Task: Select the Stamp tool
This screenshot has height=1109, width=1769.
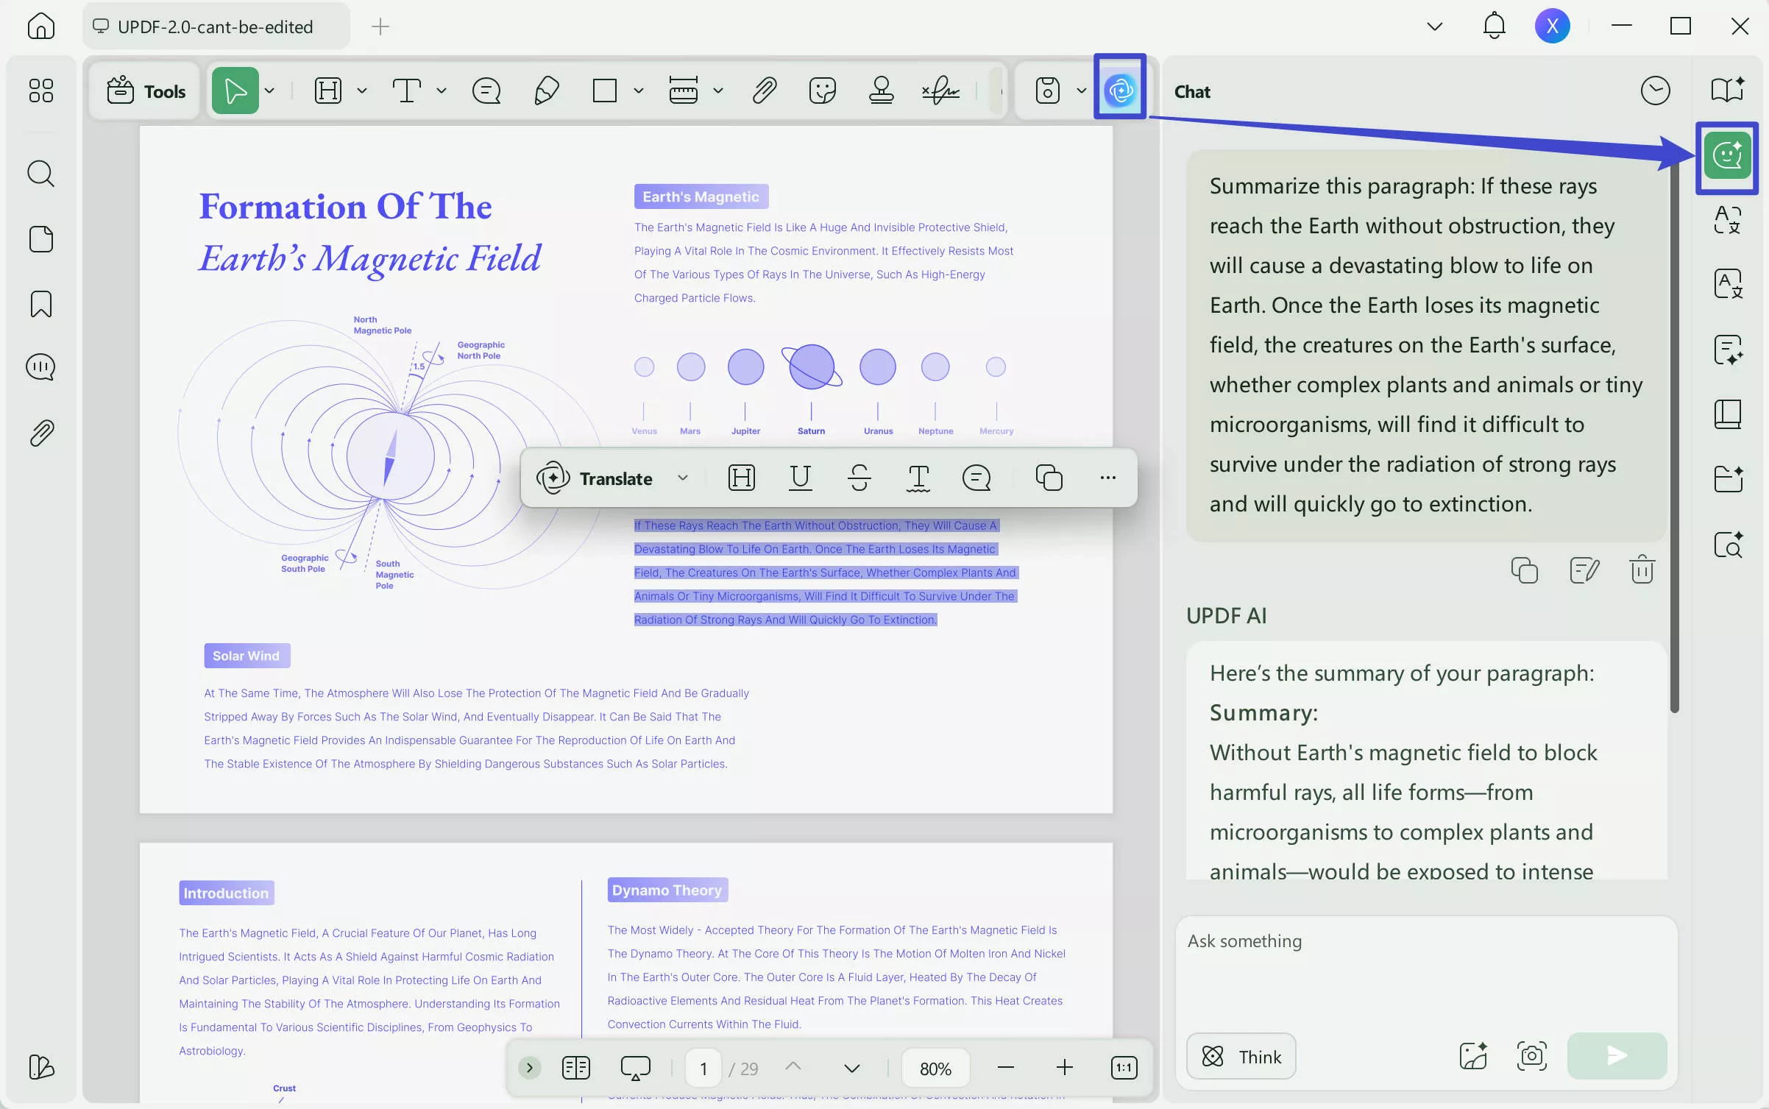Action: [x=881, y=90]
